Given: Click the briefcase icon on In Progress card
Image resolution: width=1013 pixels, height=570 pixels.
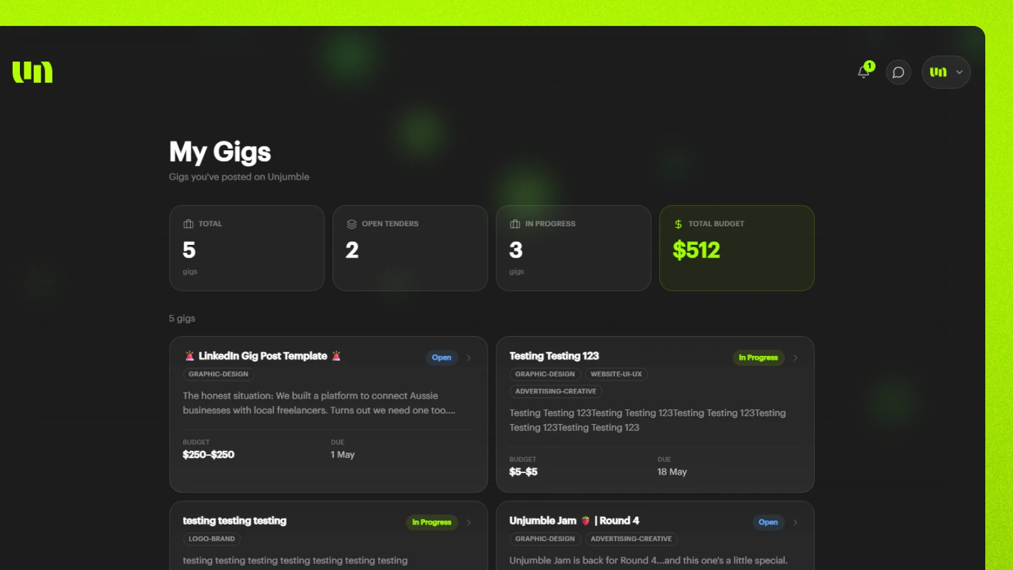Looking at the screenshot, I should coord(514,223).
